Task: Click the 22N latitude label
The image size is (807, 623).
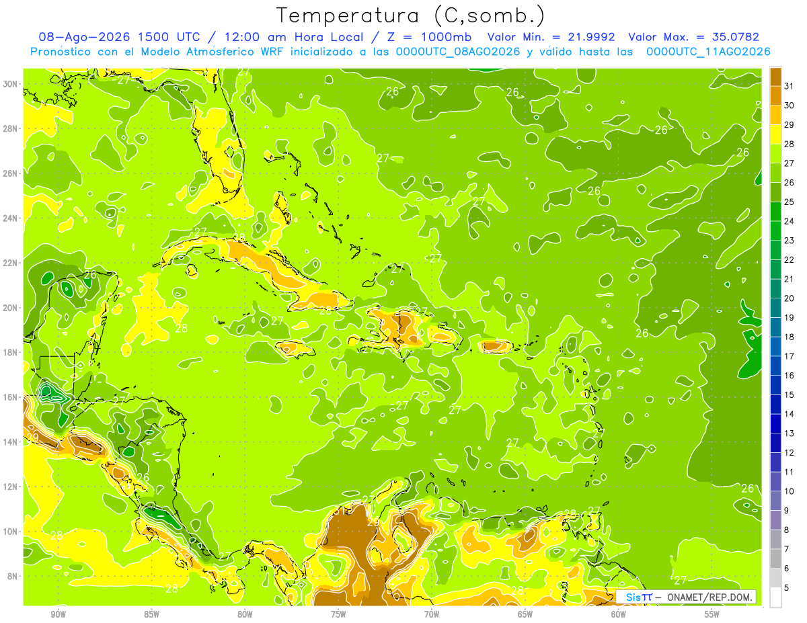Action: [x=11, y=263]
